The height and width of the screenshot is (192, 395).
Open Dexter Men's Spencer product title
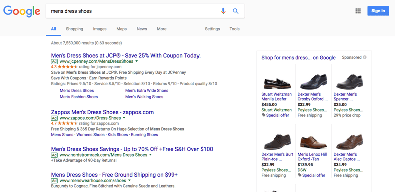345,97
